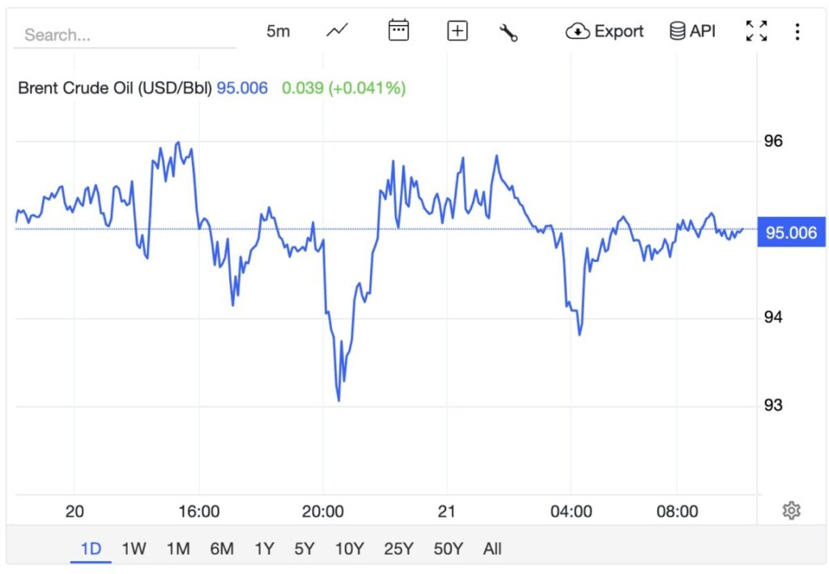Open the wrench chart tools icon
The height and width of the screenshot is (574, 829).
509,30
